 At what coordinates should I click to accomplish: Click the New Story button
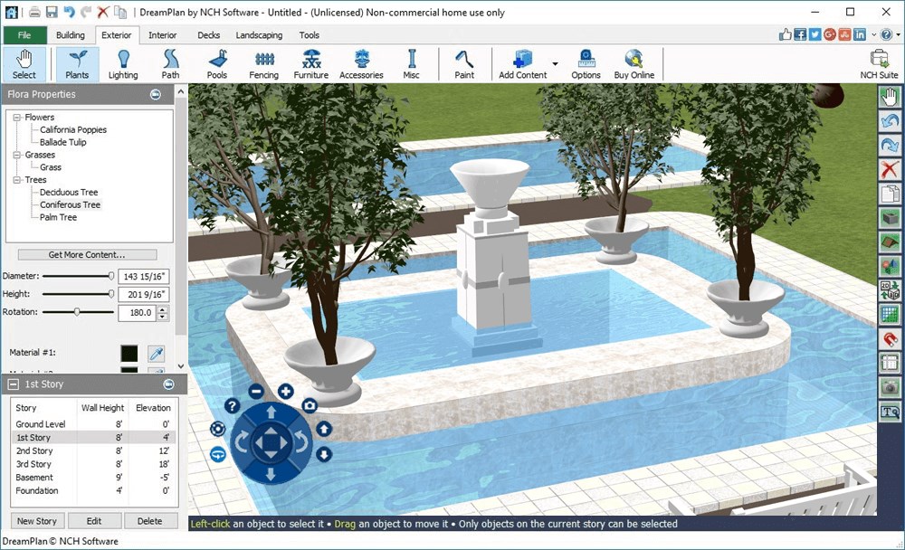[x=37, y=521]
